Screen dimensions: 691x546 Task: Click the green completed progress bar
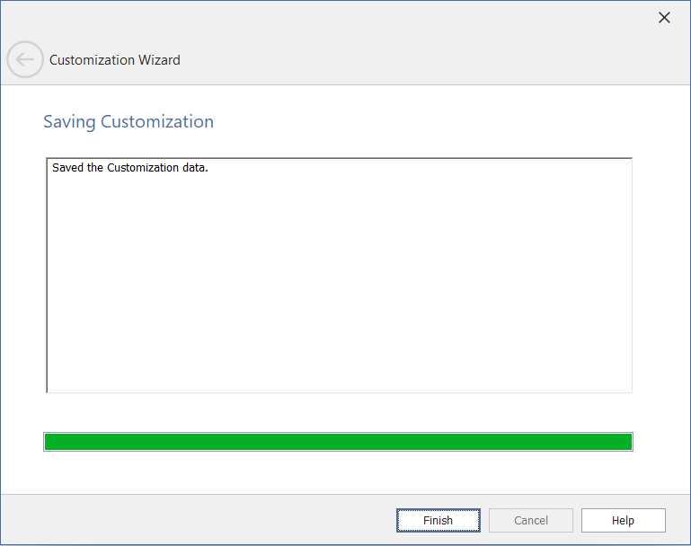click(338, 442)
